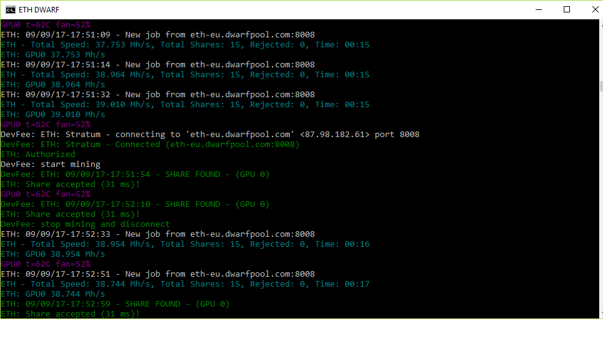Click the vertical scrollbar thumb

(601, 86)
